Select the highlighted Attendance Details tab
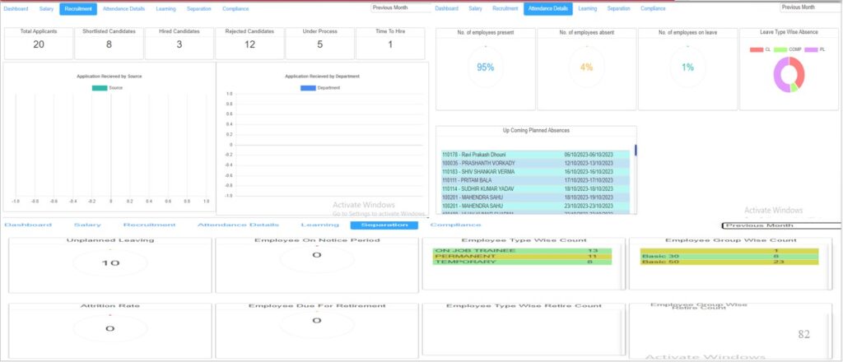 547,8
